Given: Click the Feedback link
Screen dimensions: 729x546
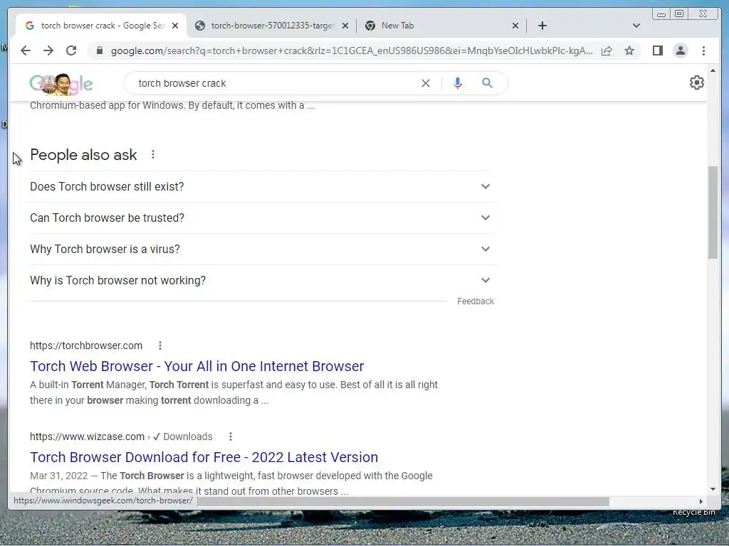Looking at the screenshot, I should [x=475, y=301].
